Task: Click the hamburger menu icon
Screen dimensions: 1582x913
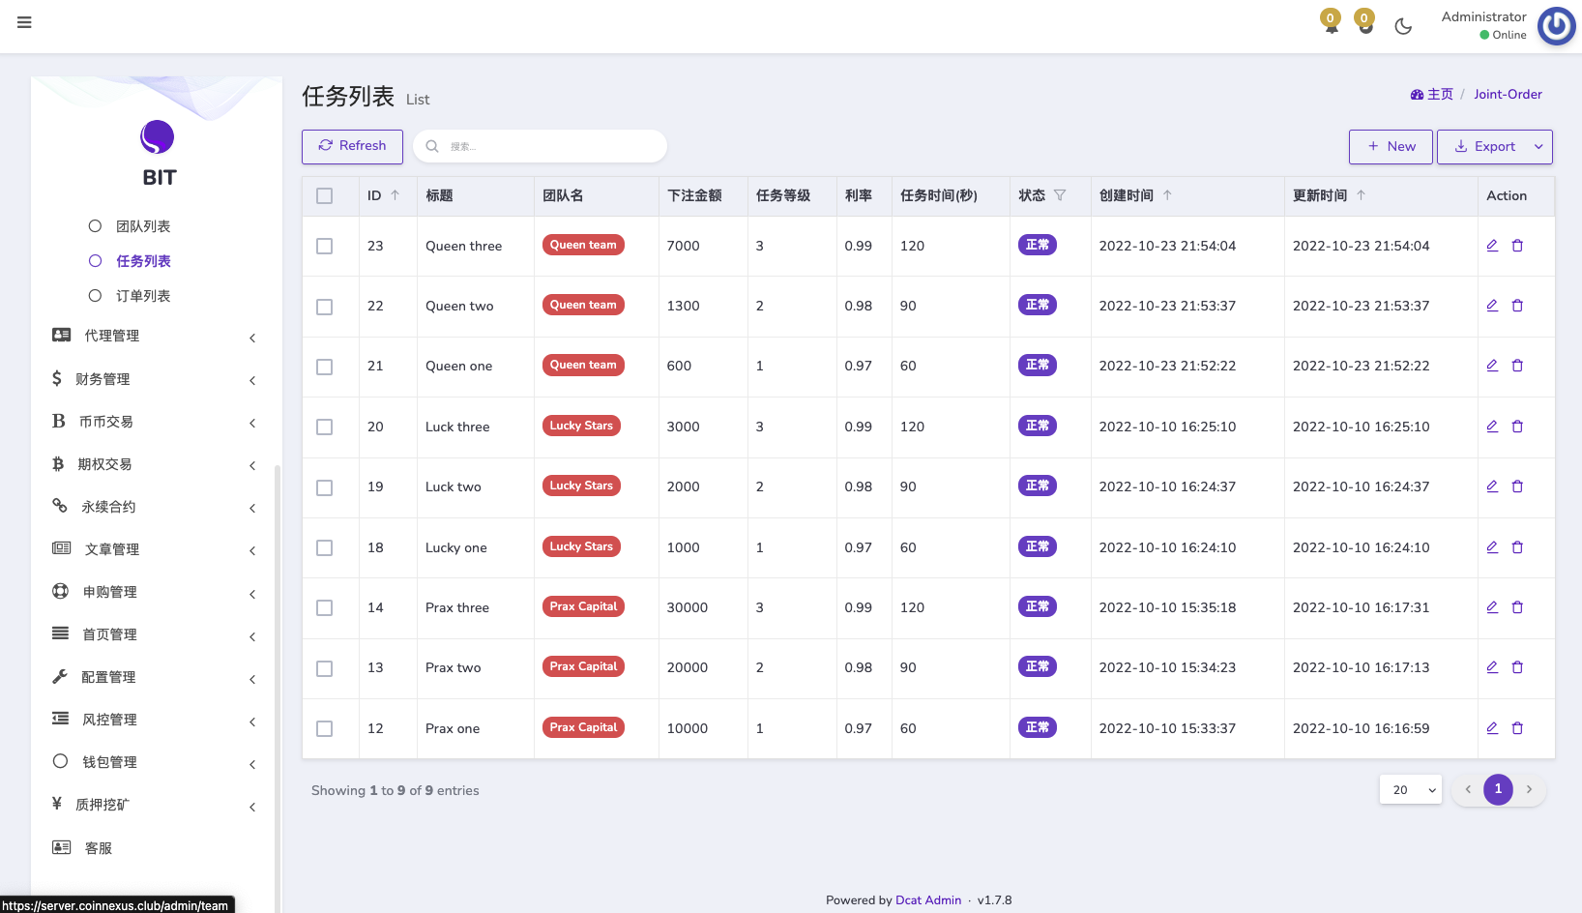Action: point(24,22)
